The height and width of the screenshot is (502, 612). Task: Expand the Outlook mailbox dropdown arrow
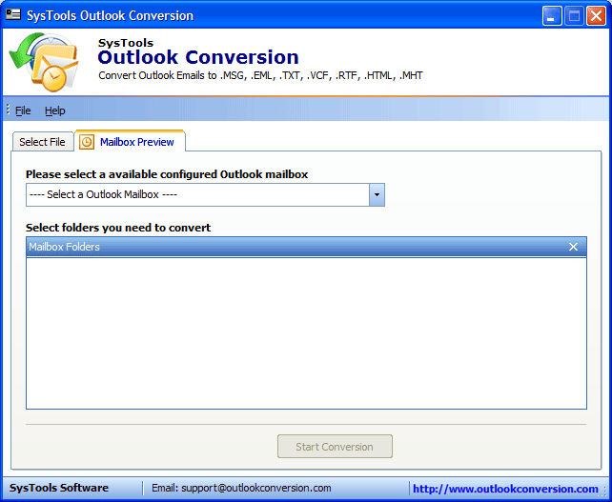[377, 194]
